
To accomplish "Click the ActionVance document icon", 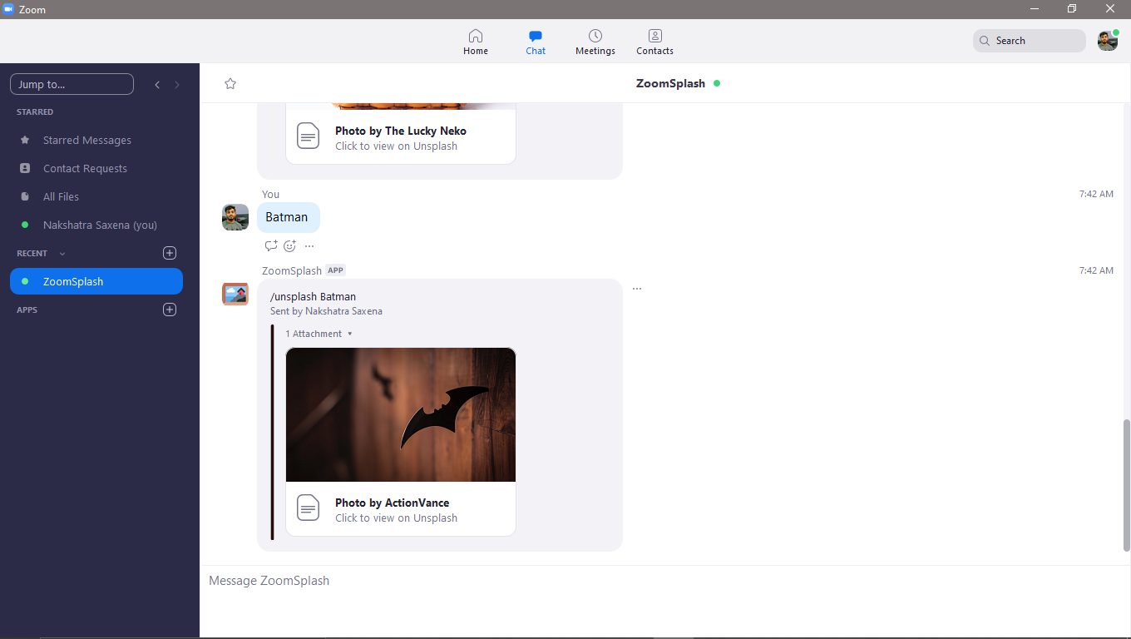I will pyautogui.click(x=309, y=508).
